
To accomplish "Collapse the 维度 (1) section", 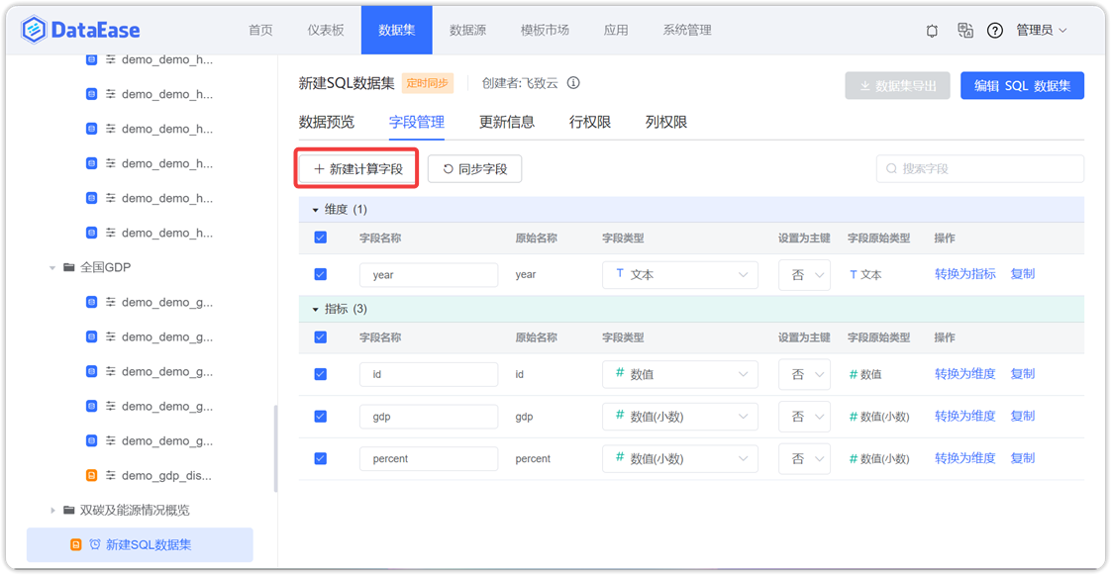I will pyautogui.click(x=316, y=210).
